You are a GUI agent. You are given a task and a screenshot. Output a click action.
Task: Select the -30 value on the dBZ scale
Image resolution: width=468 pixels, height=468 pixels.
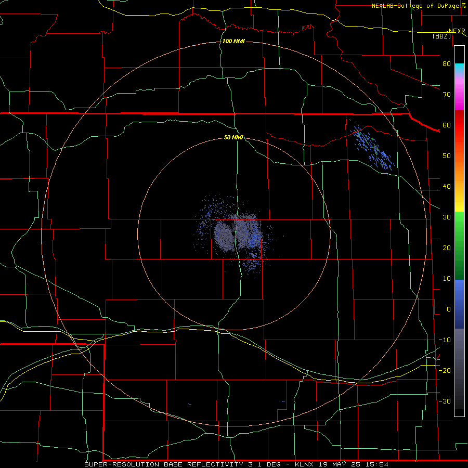pyautogui.click(x=445, y=401)
